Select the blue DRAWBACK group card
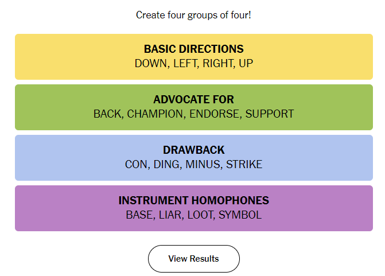Image resolution: width=385 pixels, height=276 pixels. 194,158
